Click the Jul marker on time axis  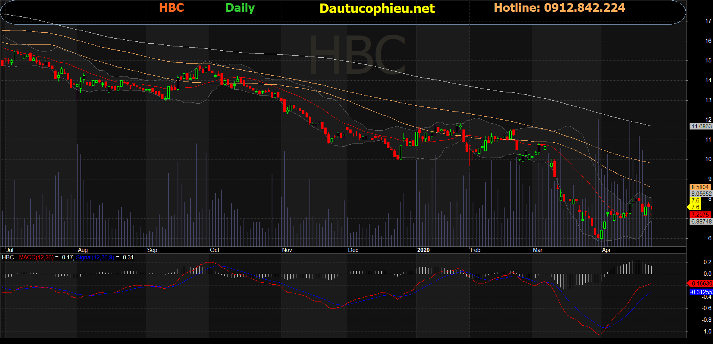click(x=10, y=250)
